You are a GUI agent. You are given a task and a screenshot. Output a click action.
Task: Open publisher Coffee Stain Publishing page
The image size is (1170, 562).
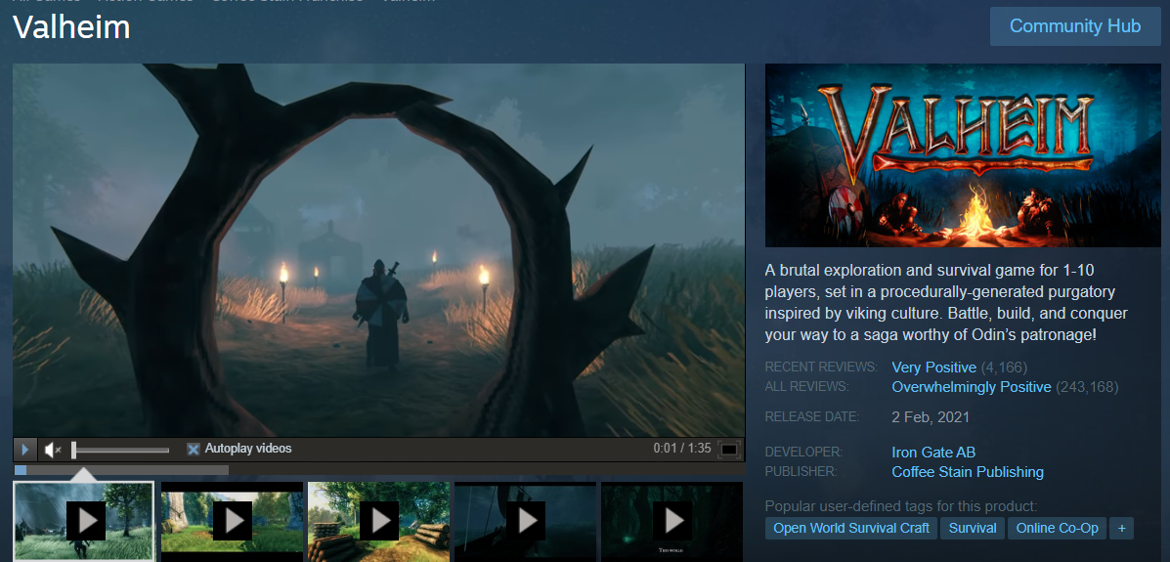(967, 472)
